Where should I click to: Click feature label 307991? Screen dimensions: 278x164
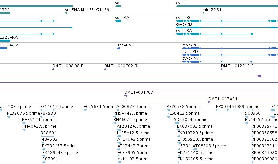(50, 159)
